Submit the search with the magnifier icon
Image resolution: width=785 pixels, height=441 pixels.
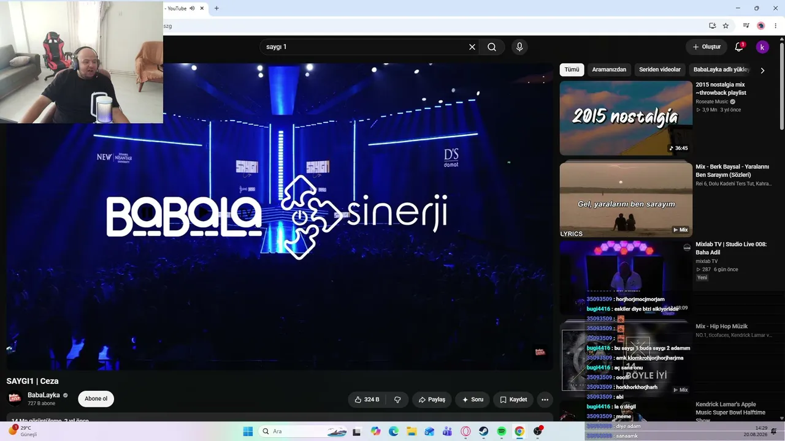point(492,47)
